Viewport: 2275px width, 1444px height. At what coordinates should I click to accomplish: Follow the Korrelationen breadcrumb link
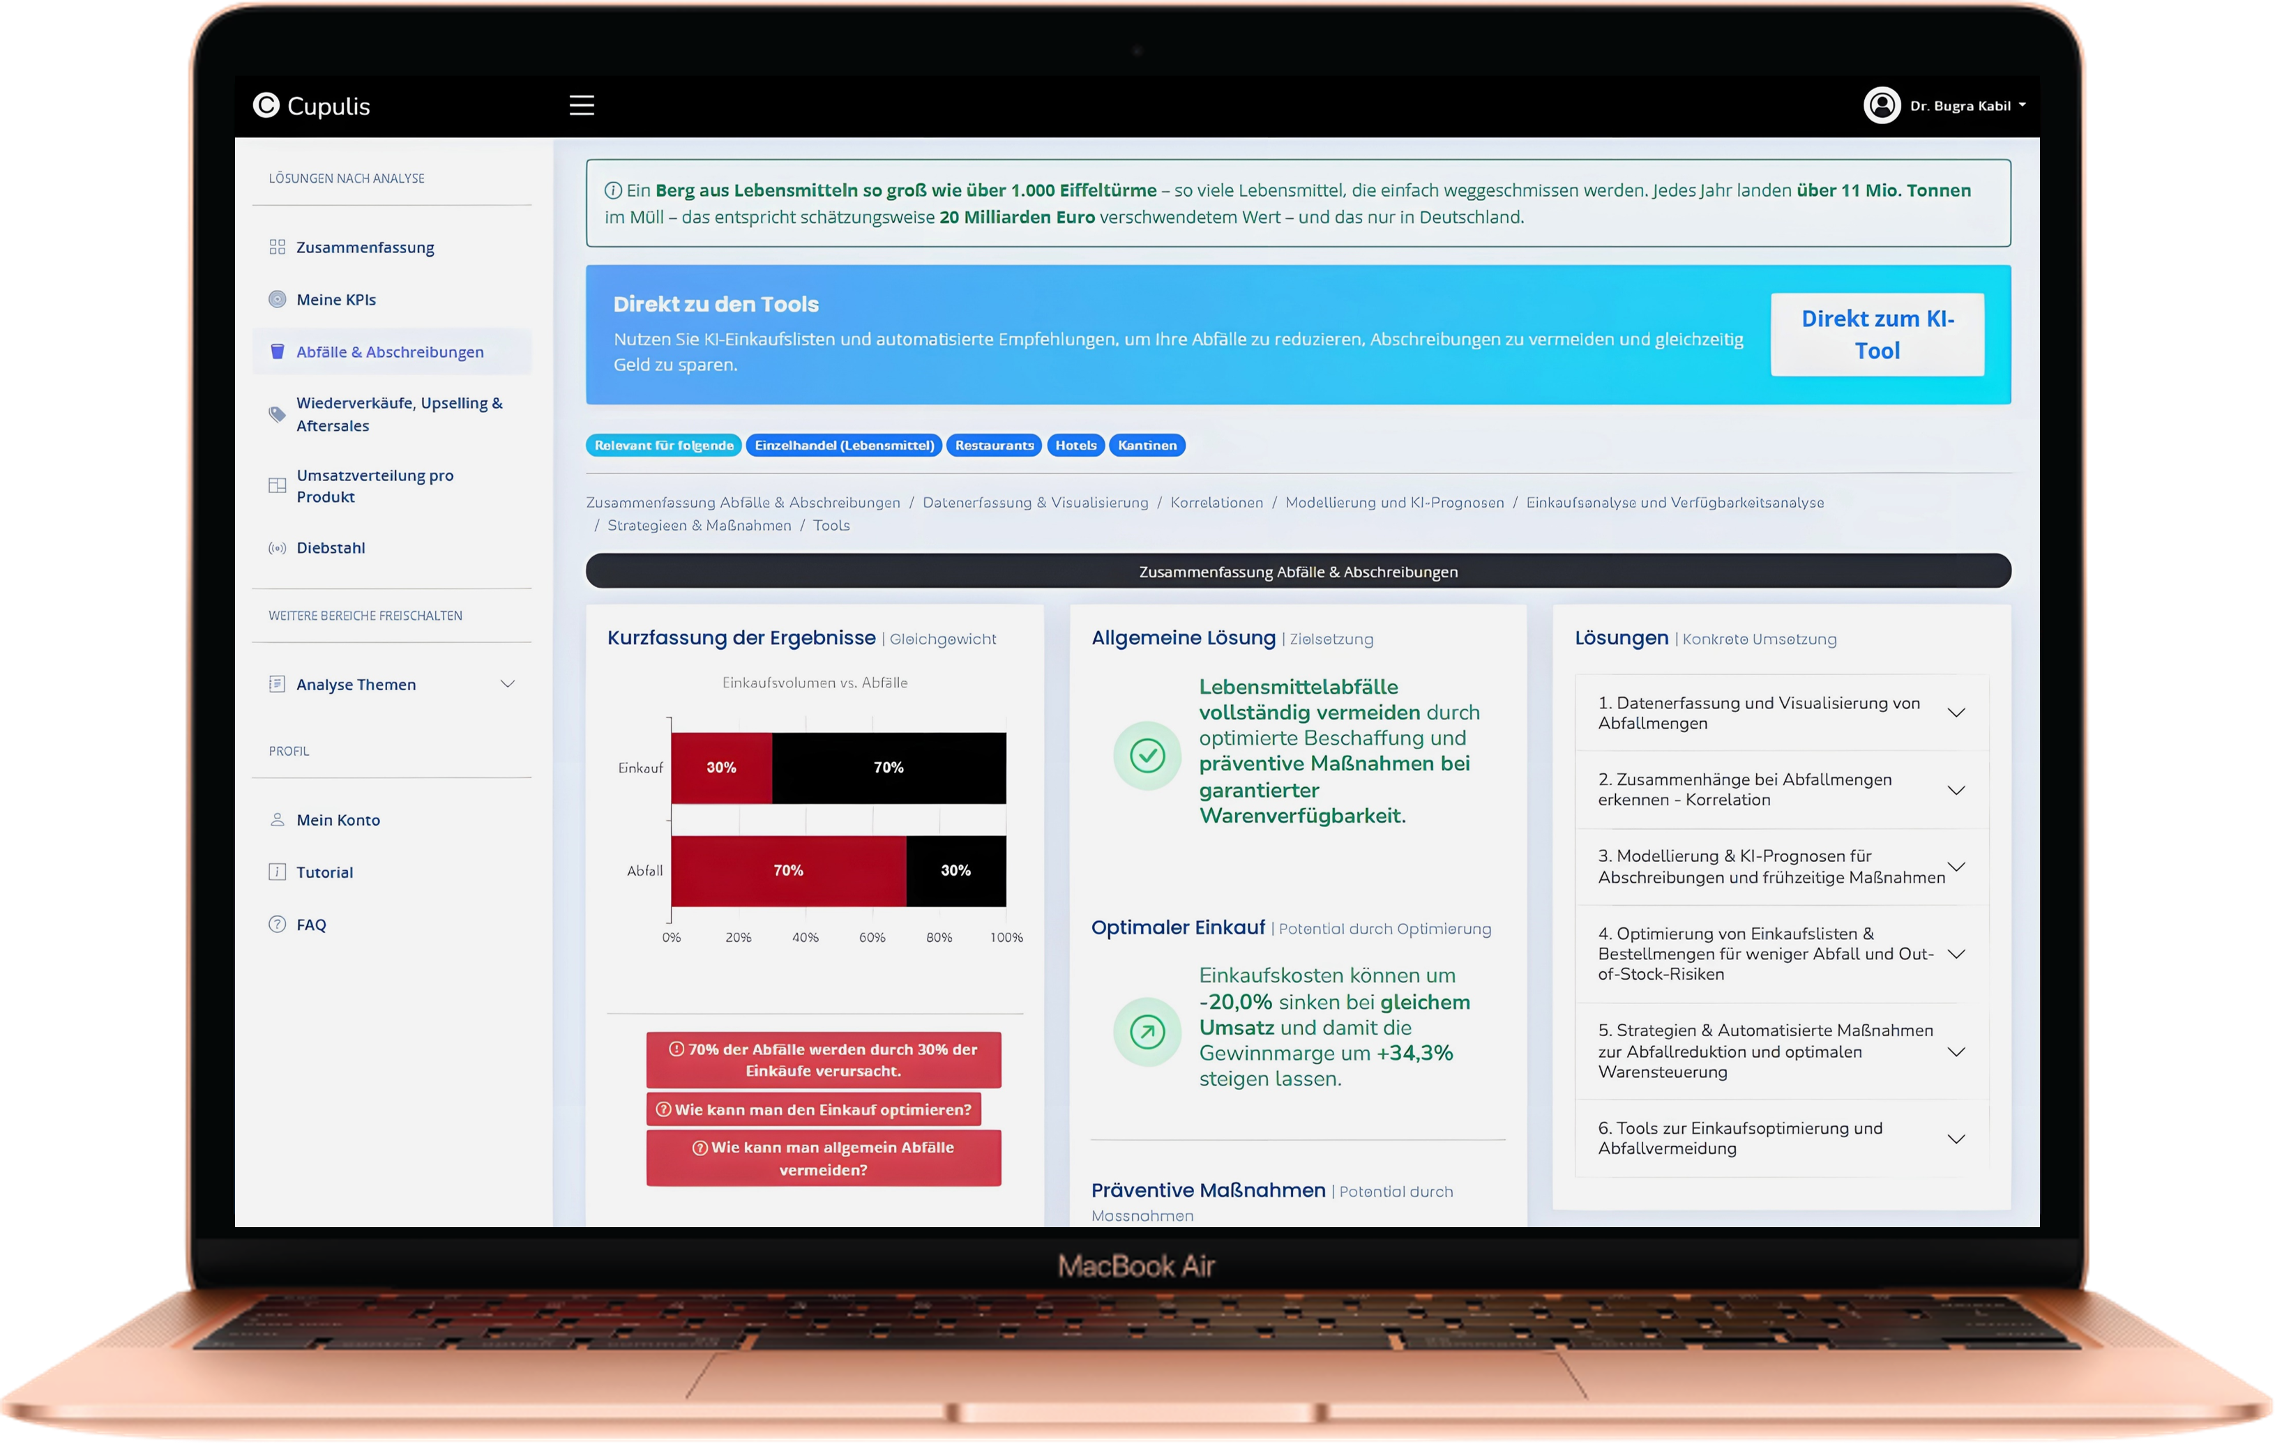[x=1216, y=503]
